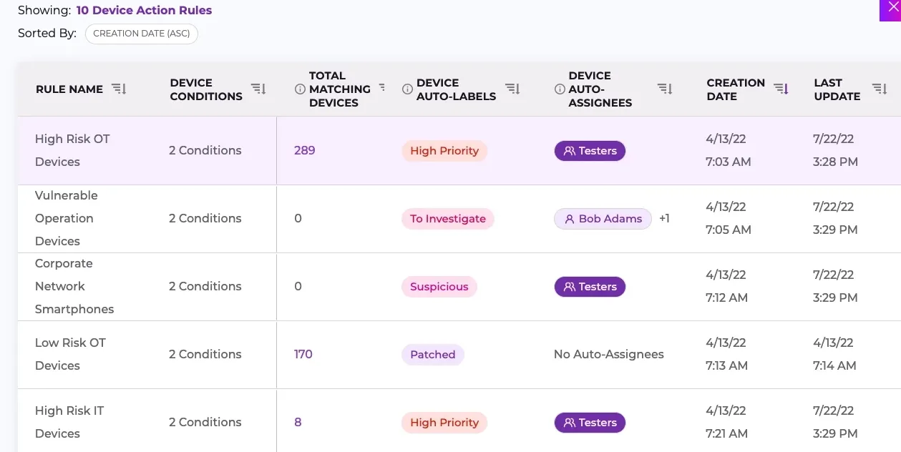Click info icon beside Total Matching Devices
Screen dimensions: 901x452
pos(300,89)
